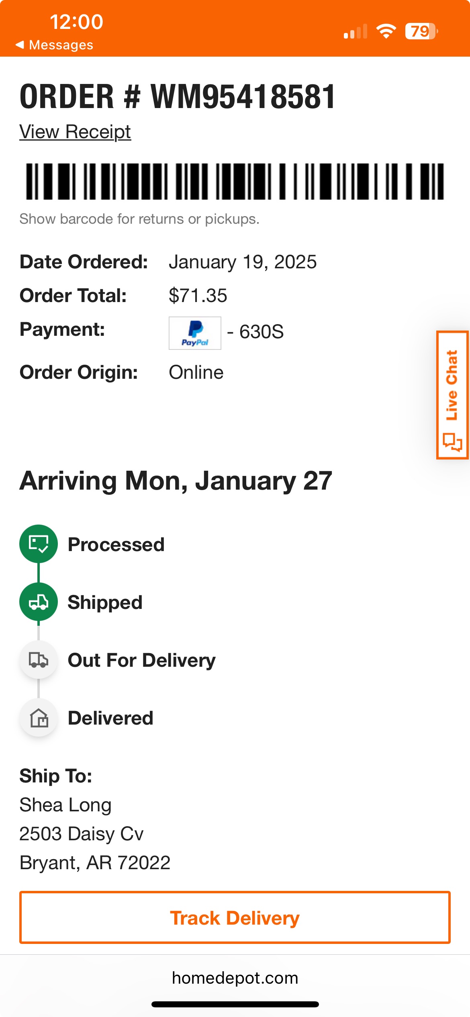
Task: Tap the home indicator bar
Action: (x=235, y=1004)
